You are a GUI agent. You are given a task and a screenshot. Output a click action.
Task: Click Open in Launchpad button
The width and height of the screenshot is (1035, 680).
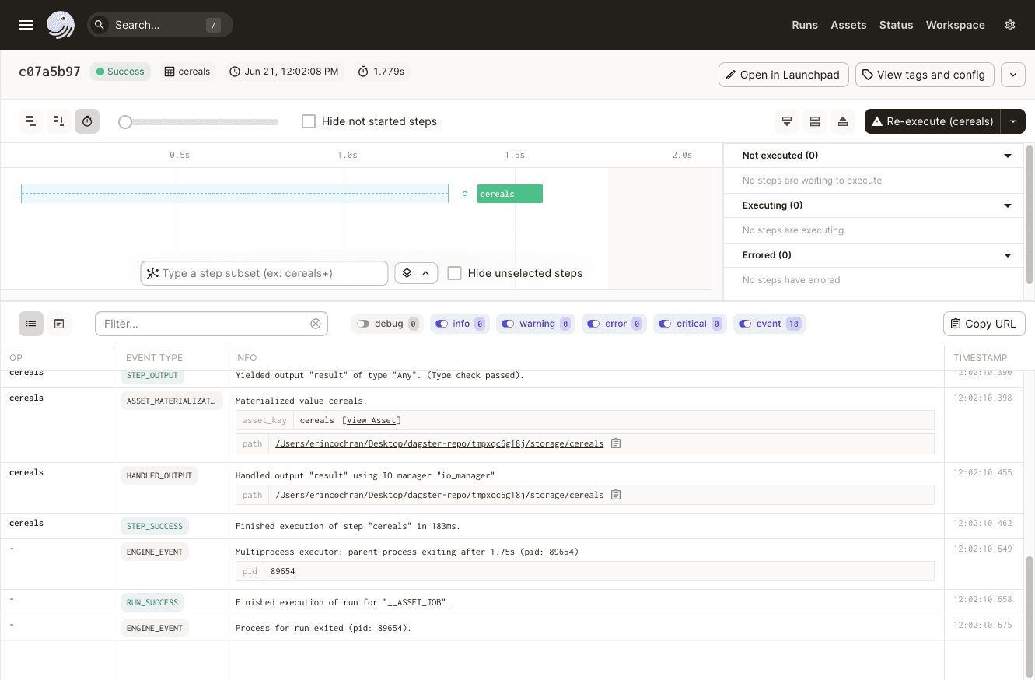783,75
